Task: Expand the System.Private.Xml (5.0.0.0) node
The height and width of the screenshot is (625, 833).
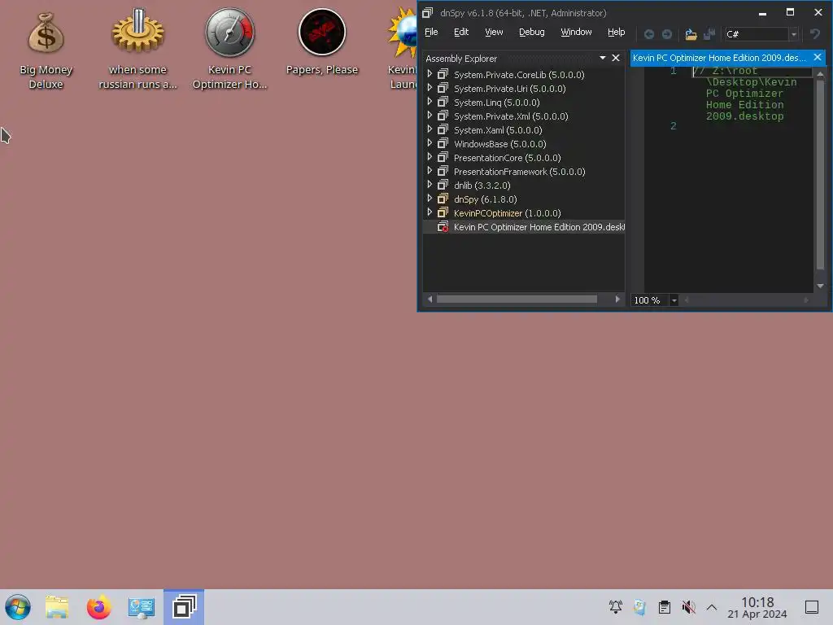Action: coord(430,116)
